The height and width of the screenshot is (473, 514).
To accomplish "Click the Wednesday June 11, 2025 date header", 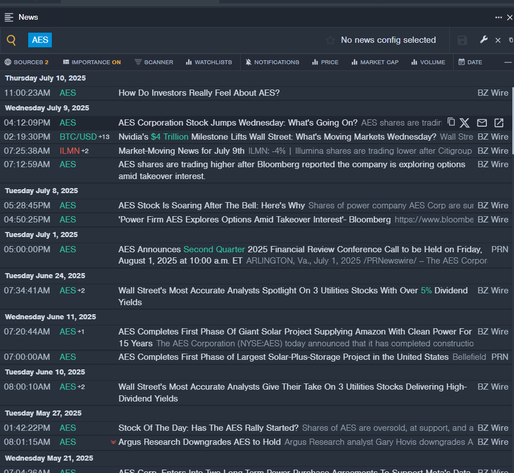I will [x=51, y=317].
